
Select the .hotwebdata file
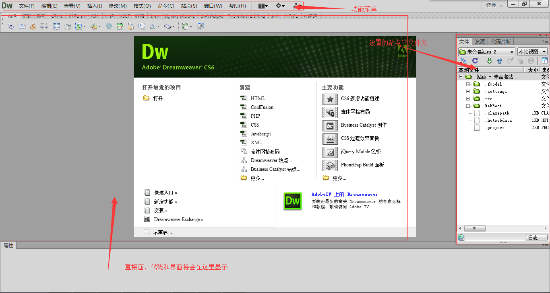click(x=499, y=120)
